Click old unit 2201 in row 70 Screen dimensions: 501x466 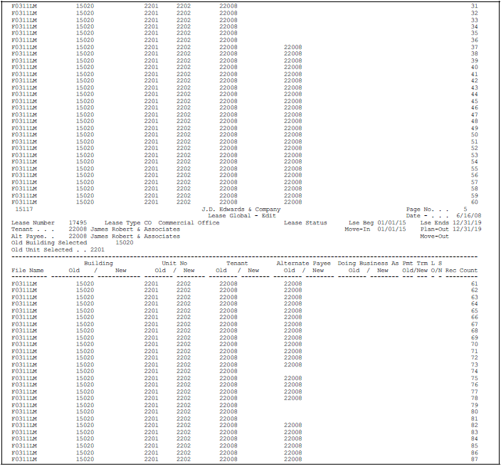click(x=151, y=344)
